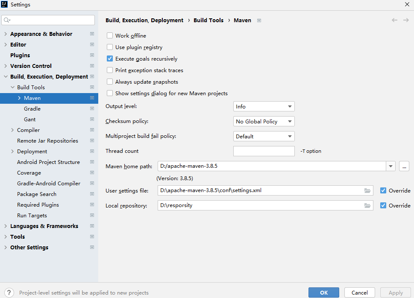The image size is (414, 298).
Task: Click the Thread count input field
Action: coord(264,151)
